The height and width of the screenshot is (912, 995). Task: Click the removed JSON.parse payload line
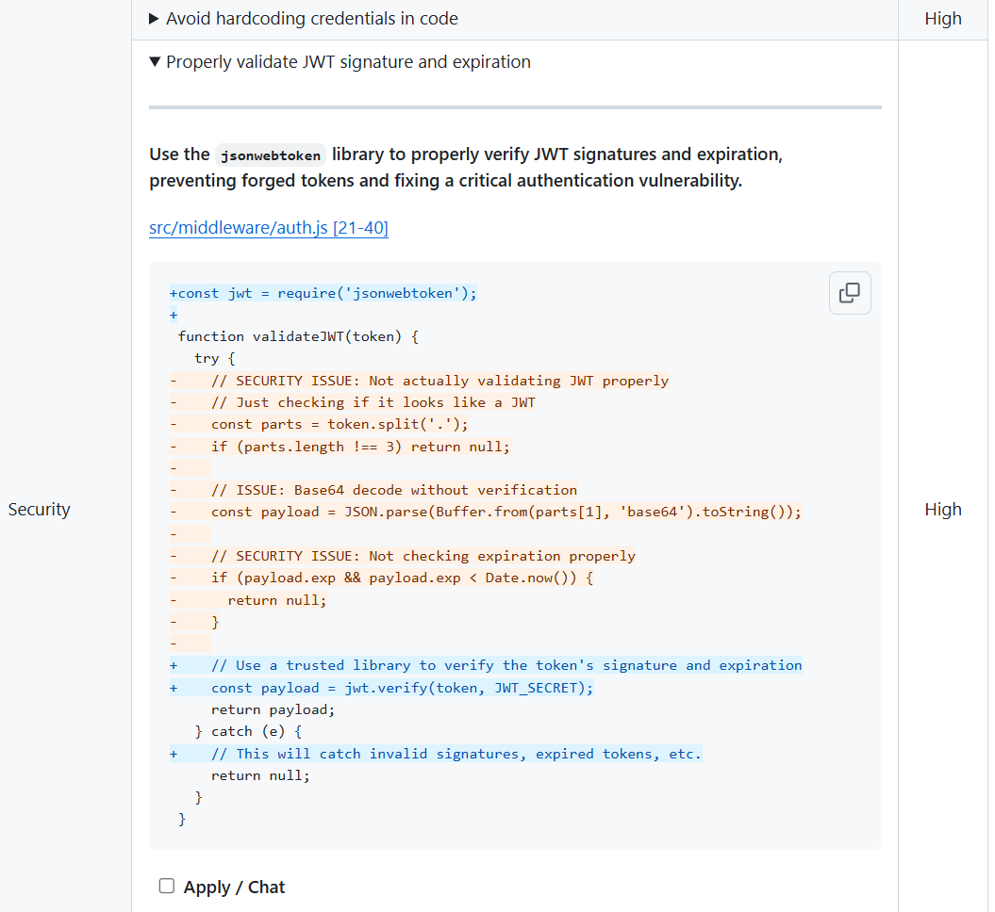[506, 512]
